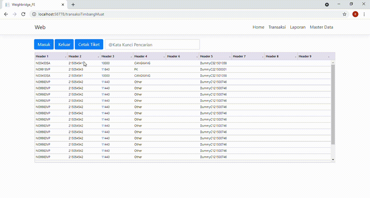The width and height of the screenshot is (370, 198).
Task: Click the grid vertical scrollbar thumb
Action: (x=333, y=104)
